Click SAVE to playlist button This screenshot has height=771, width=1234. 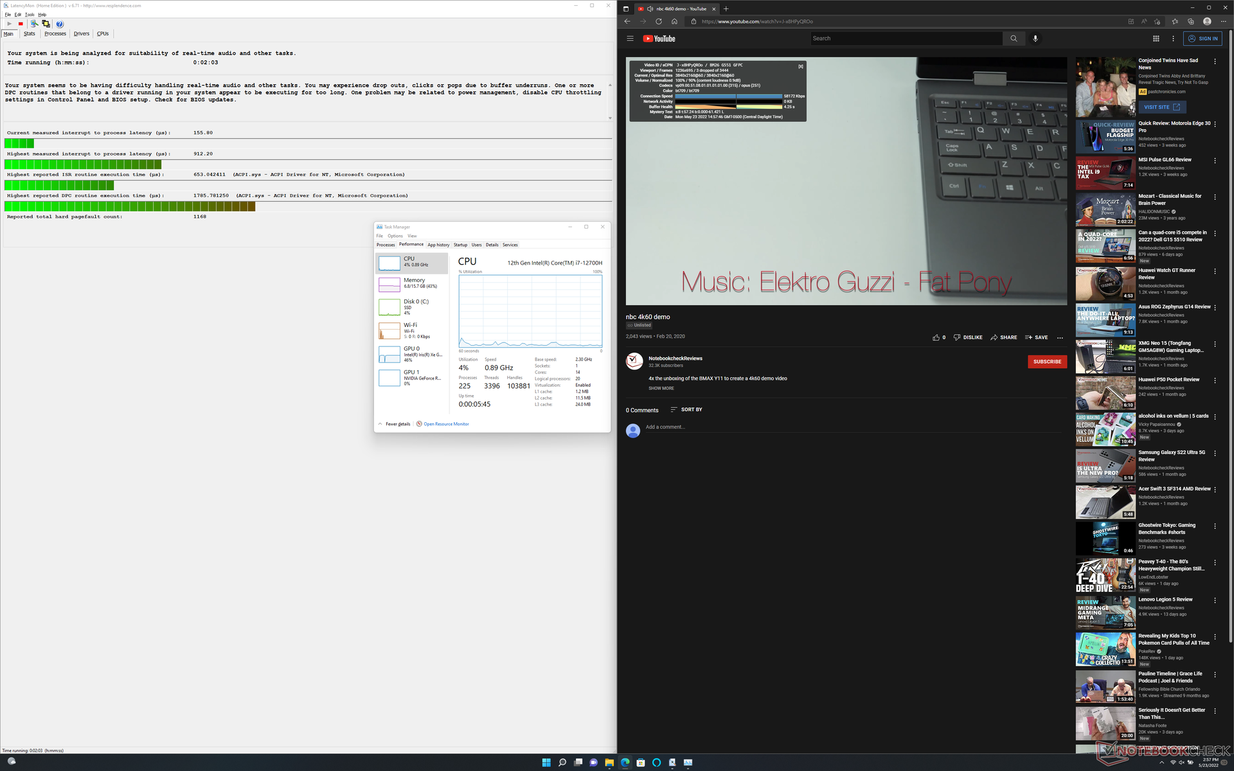[1036, 337]
